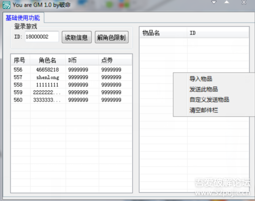Click the 解角色限制 button
The image size is (255, 201).
(112, 37)
